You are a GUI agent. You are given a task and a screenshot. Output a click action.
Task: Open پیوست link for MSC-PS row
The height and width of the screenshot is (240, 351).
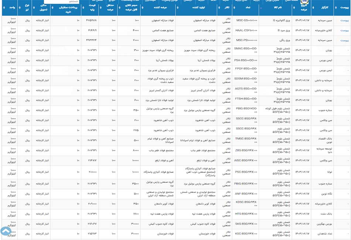click(344, 41)
